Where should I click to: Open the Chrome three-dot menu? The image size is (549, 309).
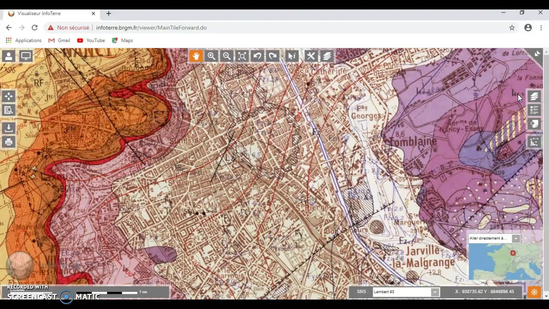tap(541, 27)
